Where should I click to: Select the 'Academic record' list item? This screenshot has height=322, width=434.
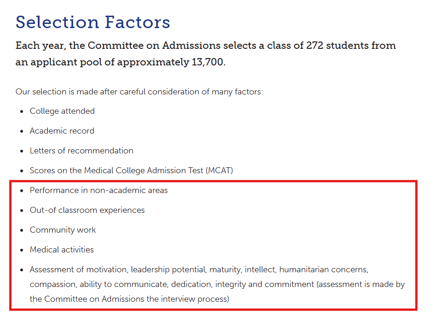coord(62,131)
